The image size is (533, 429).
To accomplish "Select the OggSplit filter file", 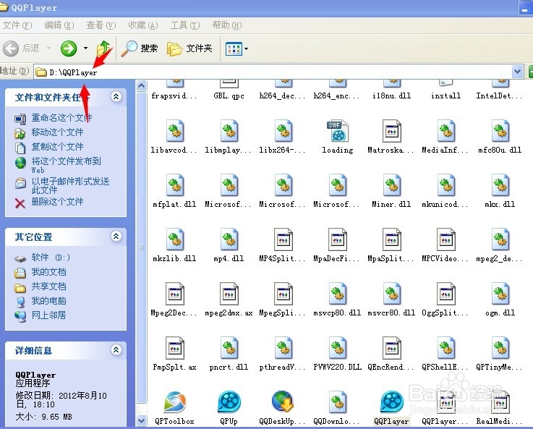I will coord(445,300).
